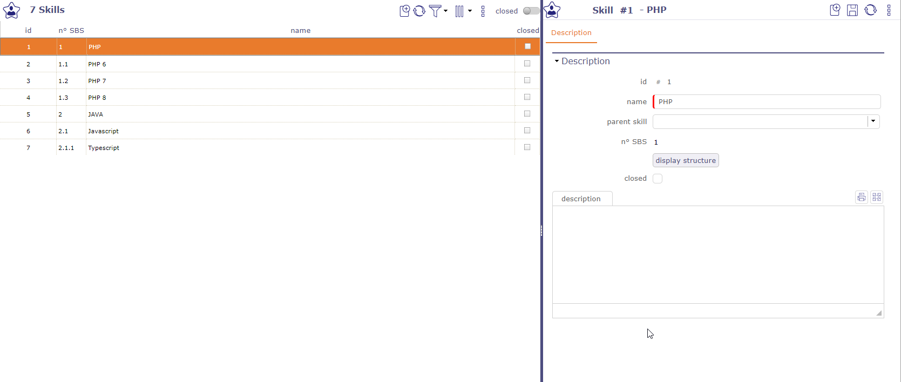Click the Skill #1 - PHP header title
Viewport: 901px width, 382px height.
point(629,10)
